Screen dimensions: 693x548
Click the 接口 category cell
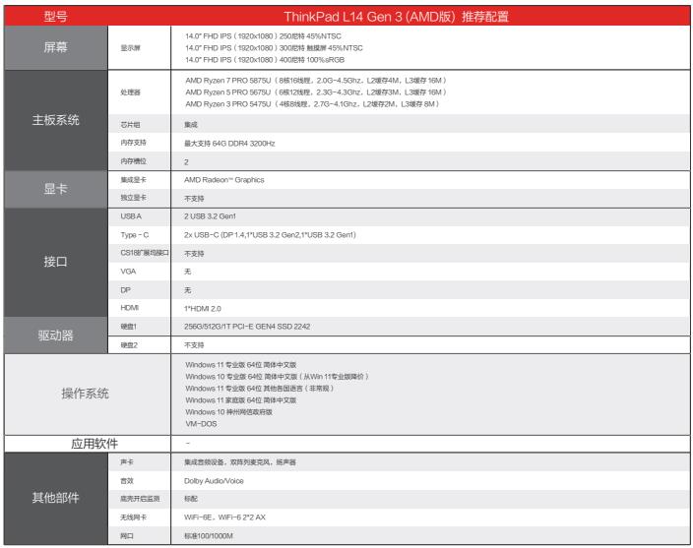tap(57, 262)
